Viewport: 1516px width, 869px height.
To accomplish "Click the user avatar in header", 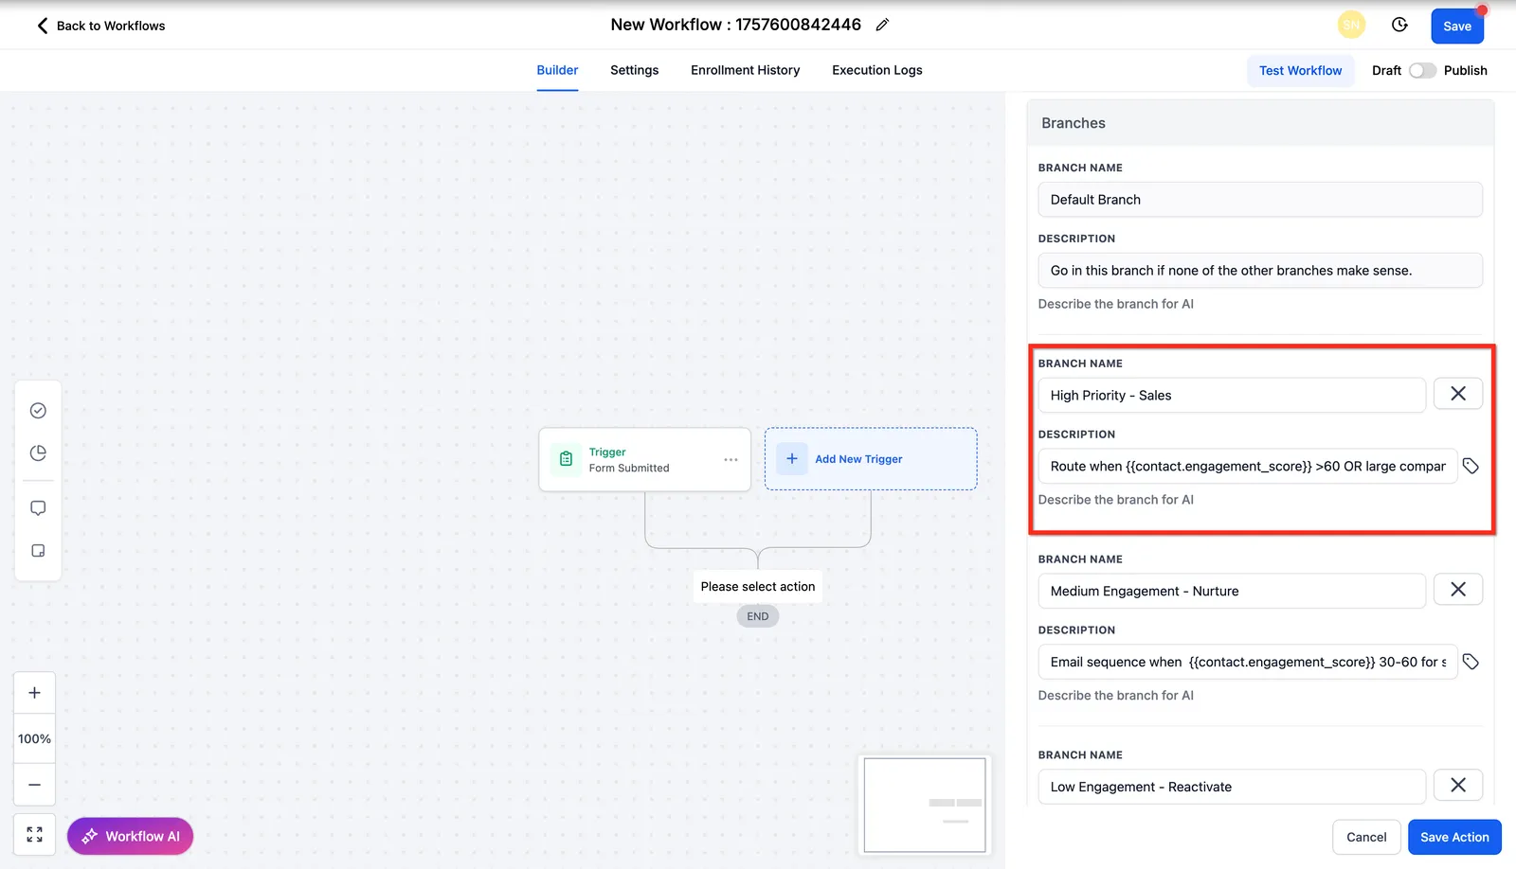I will tap(1351, 25).
